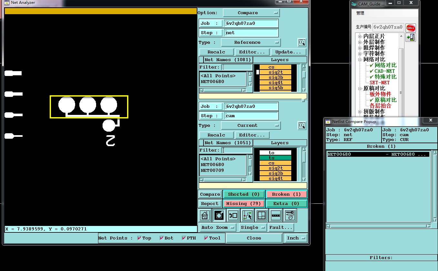The height and width of the screenshot is (271, 438).
Task: Select the net trace pointer icon
Action: pyautogui.click(x=247, y=215)
